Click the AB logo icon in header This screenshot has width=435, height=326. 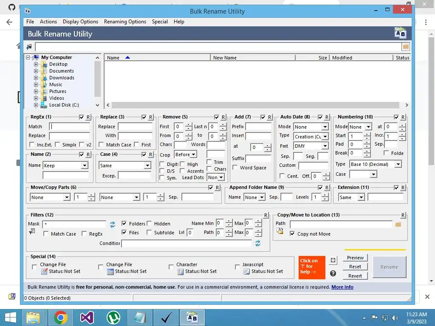tap(400, 33)
